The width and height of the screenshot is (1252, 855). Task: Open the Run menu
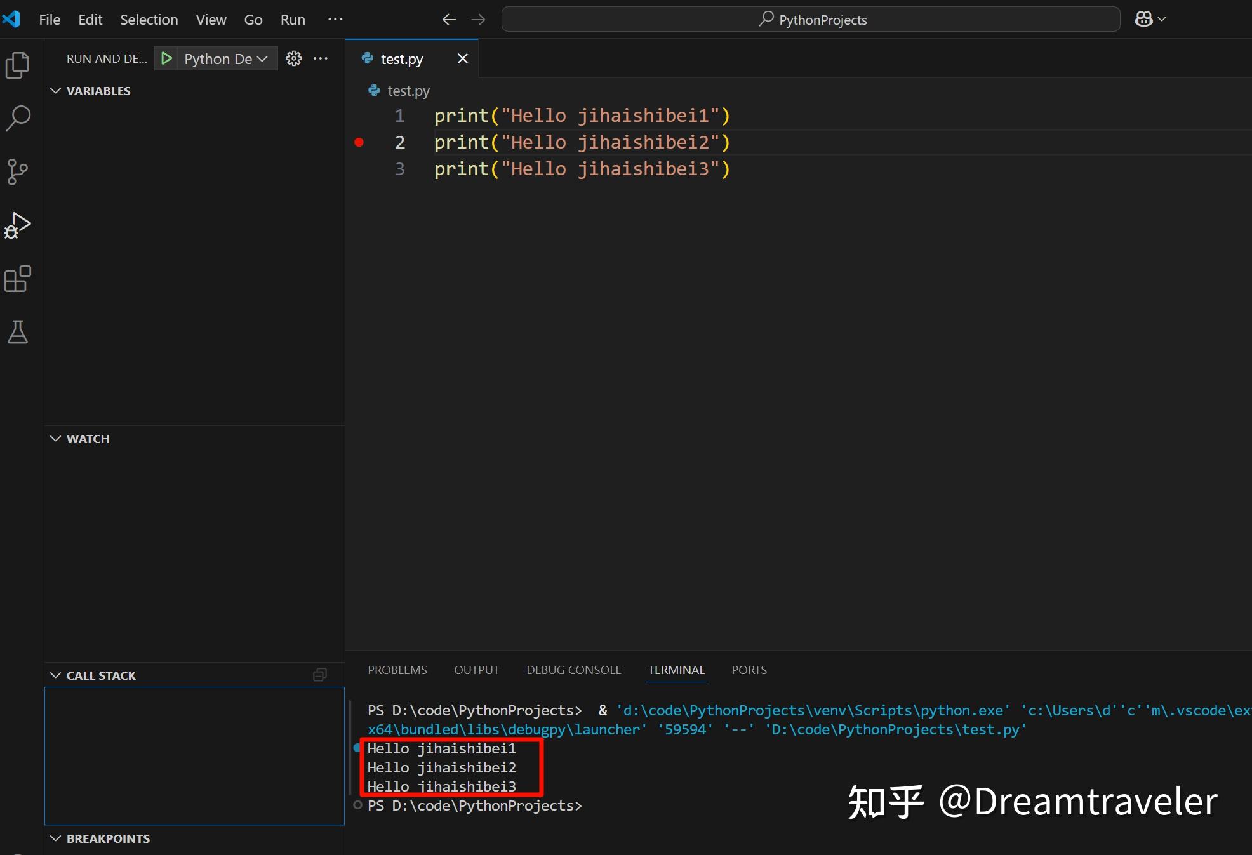(x=292, y=19)
